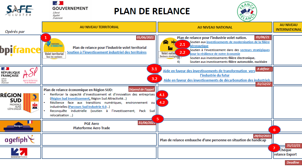Click red circle marker number 1
302x166 pixels.
pos(46,37)
